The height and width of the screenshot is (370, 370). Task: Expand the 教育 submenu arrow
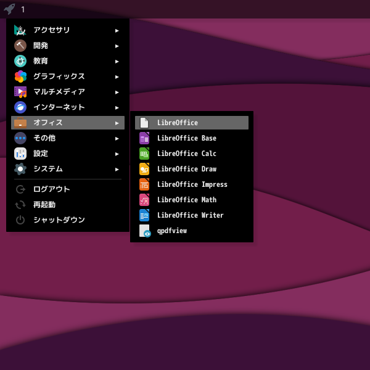click(x=117, y=62)
